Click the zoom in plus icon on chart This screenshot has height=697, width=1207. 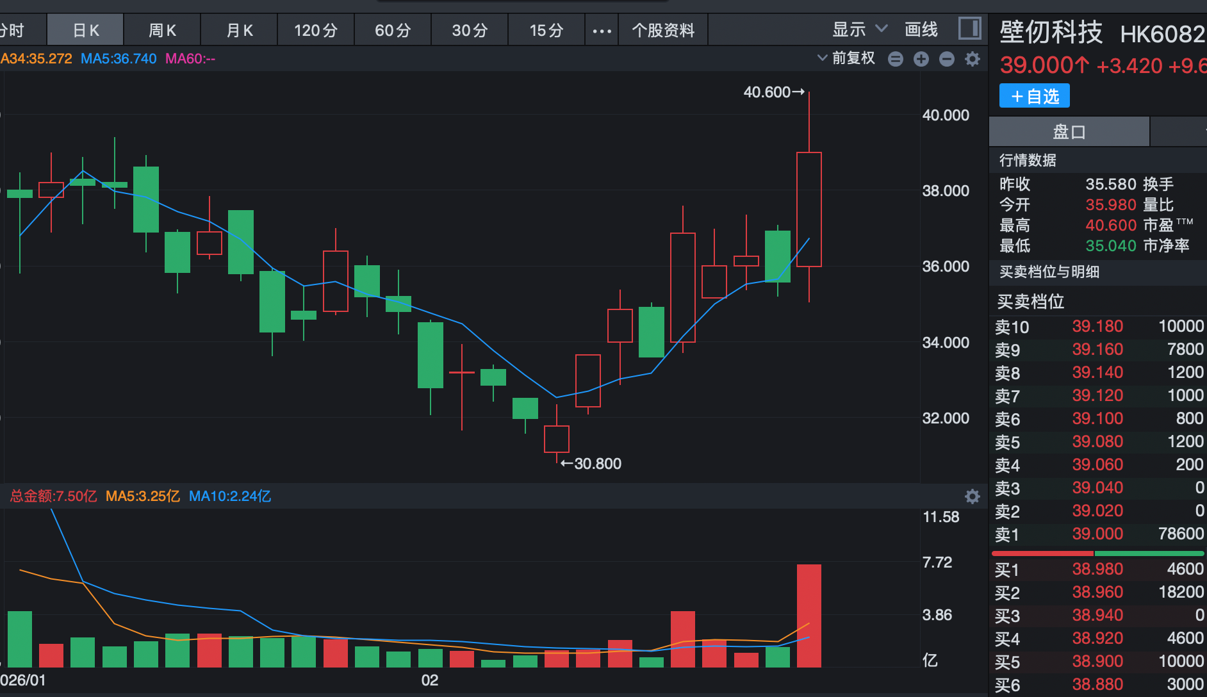pos(921,59)
